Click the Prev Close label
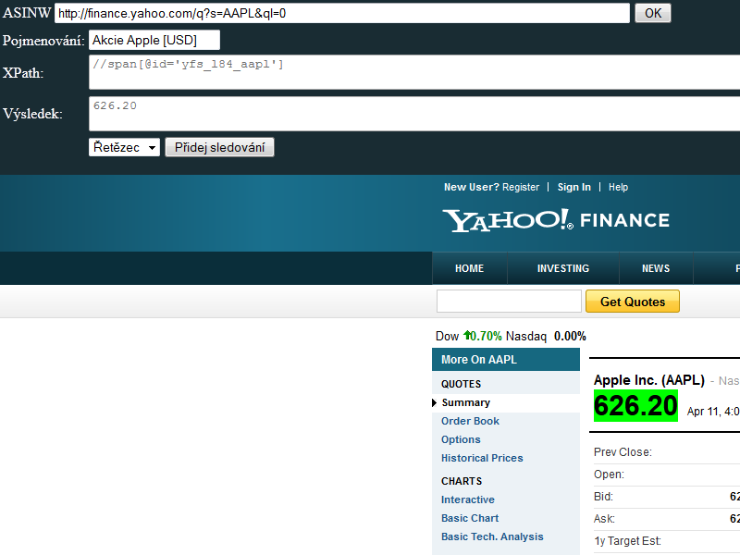 [623, 452]
